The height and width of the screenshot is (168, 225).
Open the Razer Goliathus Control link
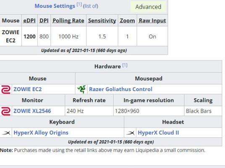(x=120, y=89)
